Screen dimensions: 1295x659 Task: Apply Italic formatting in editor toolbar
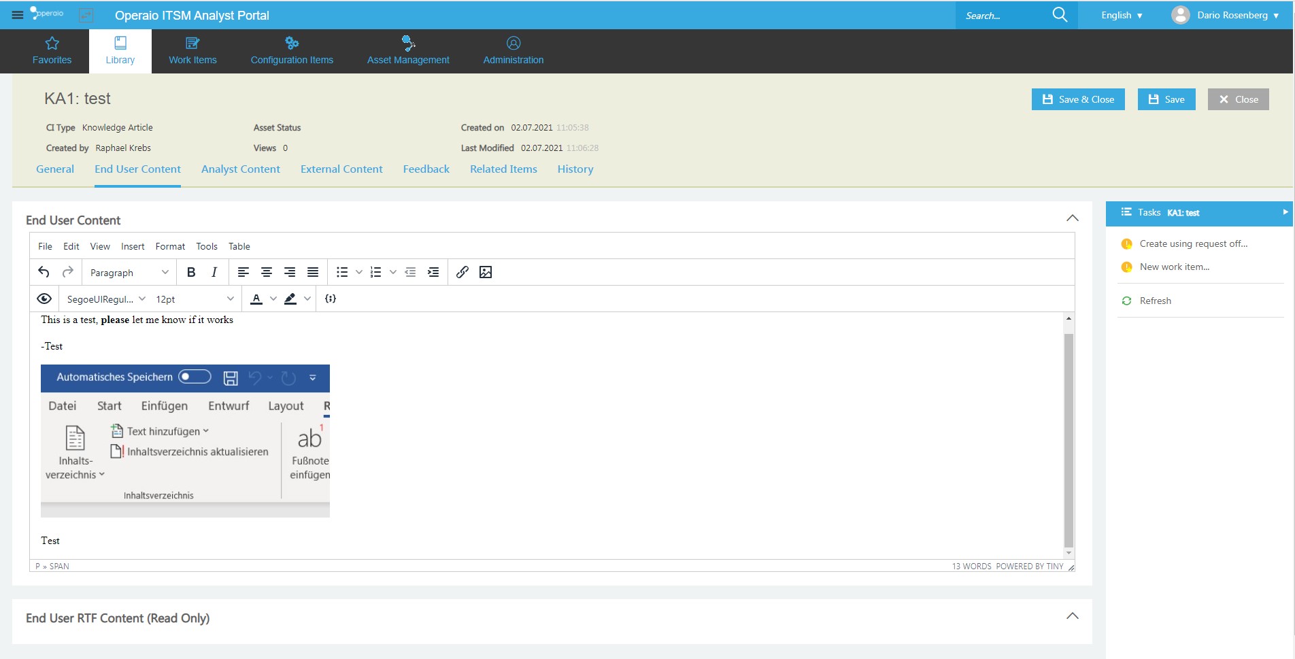point(214,272)
